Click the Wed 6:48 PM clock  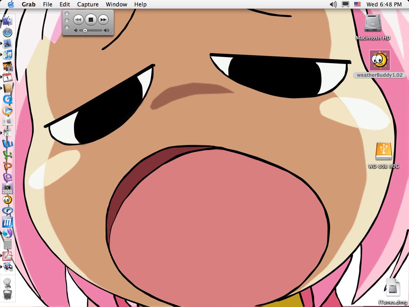coord(384,4)
